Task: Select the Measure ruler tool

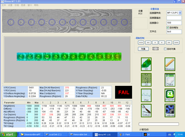Action: pos(170,64)
